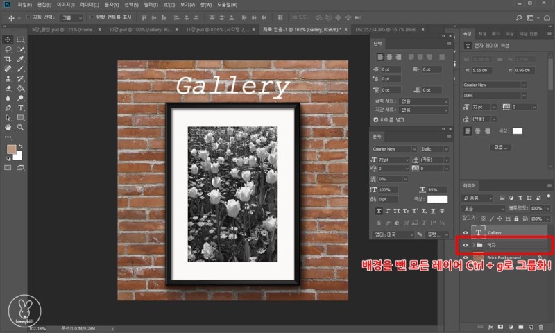Click the delete layer trash icon
Screen dimensions: 555x333
pos(541,326)
